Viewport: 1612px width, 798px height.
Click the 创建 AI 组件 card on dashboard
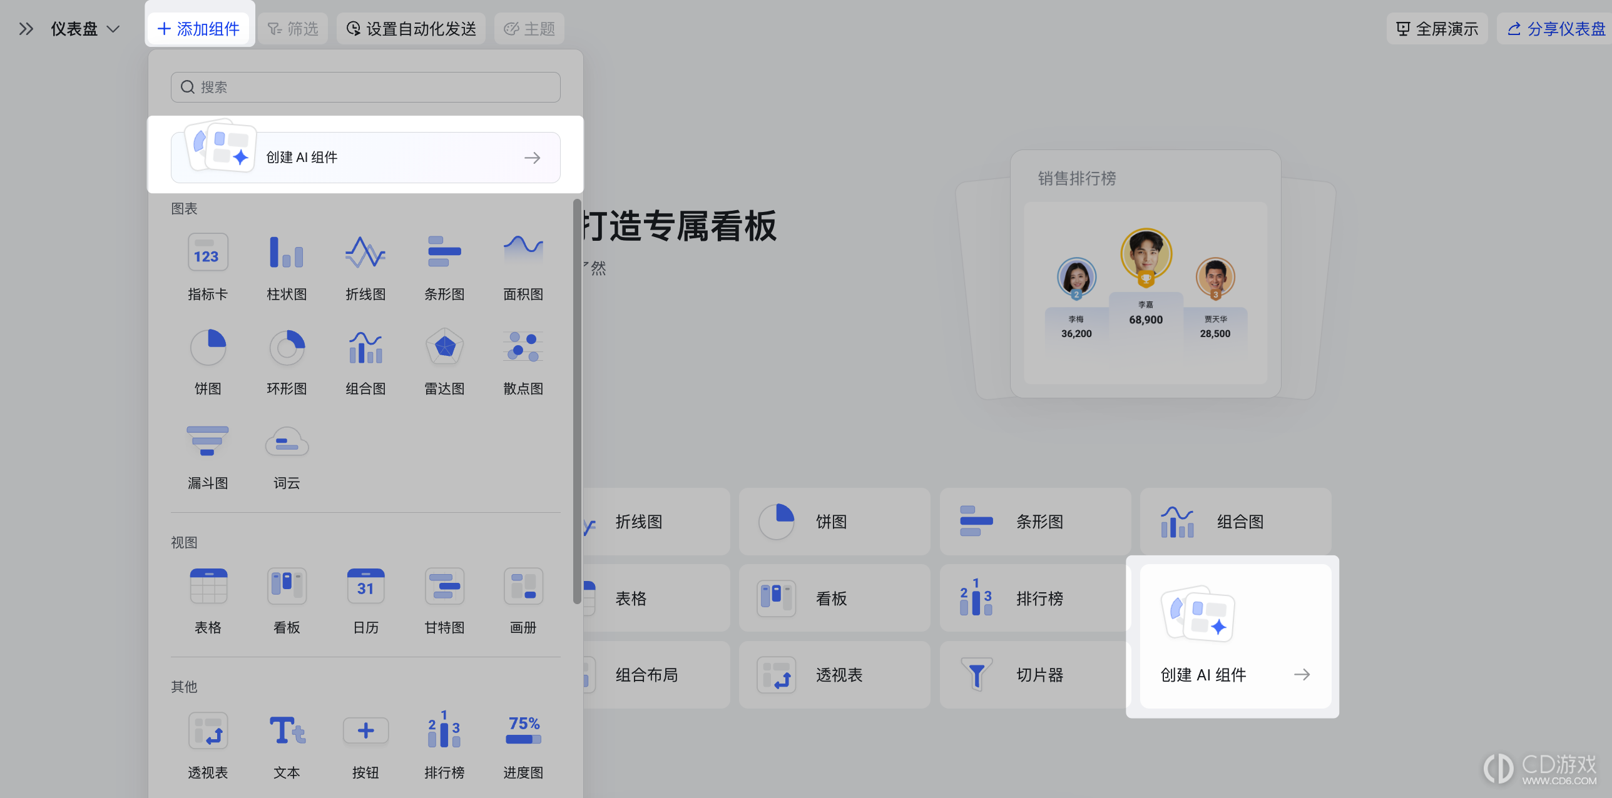1235,636
